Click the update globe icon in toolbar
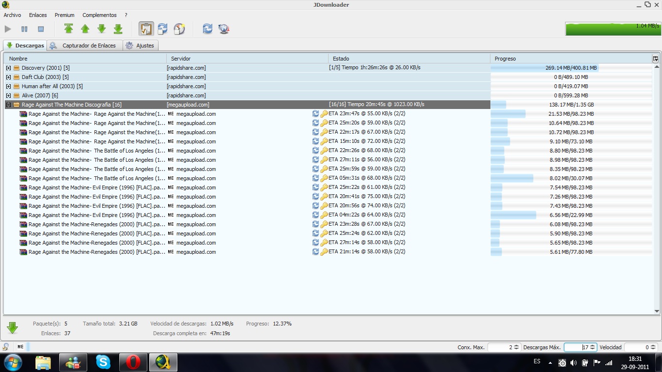This screenshot has height=372, width=662. [224, 29]
